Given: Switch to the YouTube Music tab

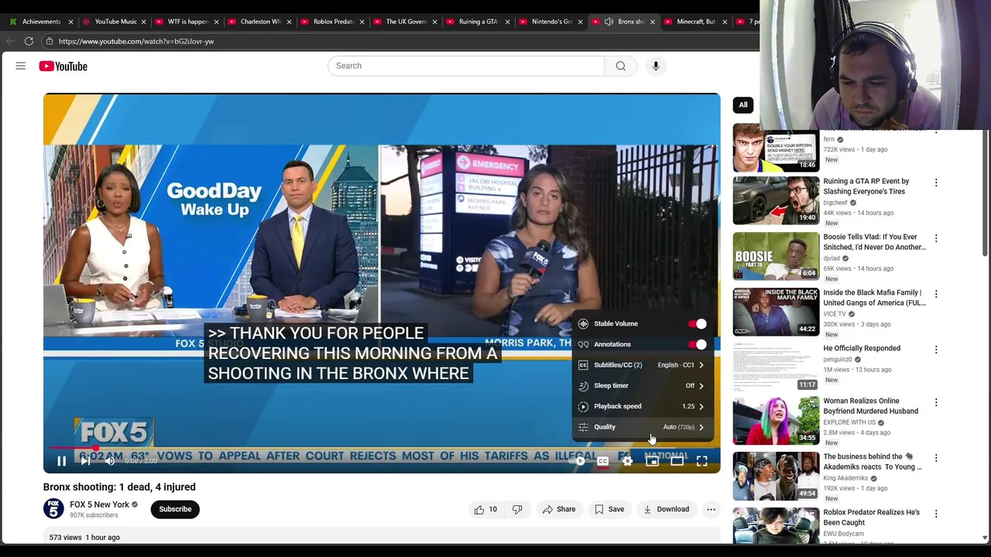Looking at the screenshot, I should pos(115,22).
